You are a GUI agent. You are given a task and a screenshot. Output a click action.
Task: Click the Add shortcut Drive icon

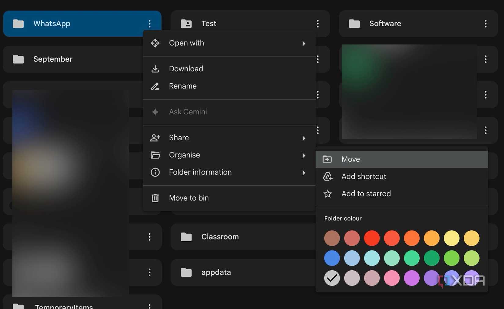[328, 176]
